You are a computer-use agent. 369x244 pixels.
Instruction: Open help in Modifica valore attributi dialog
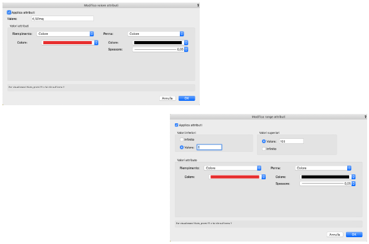198,5
